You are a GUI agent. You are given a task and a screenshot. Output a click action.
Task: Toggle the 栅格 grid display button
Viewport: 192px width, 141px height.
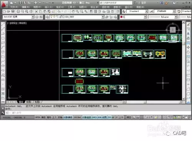coord(49,117)
